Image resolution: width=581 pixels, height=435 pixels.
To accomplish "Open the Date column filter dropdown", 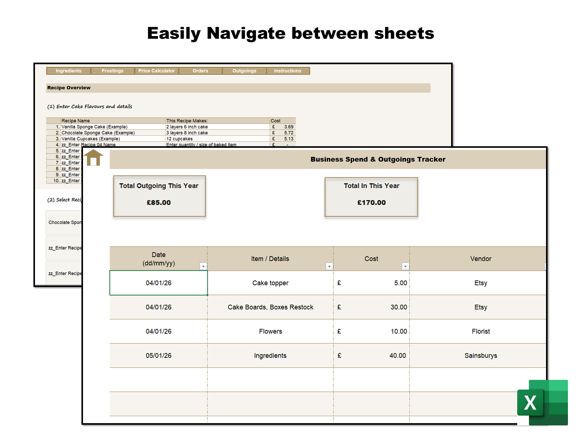I will pyautogui.click(x=203, y=266).
